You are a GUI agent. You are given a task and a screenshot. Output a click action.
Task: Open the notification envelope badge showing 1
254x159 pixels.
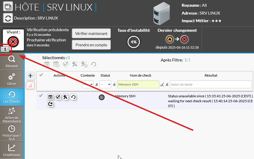tap(5, 50)
